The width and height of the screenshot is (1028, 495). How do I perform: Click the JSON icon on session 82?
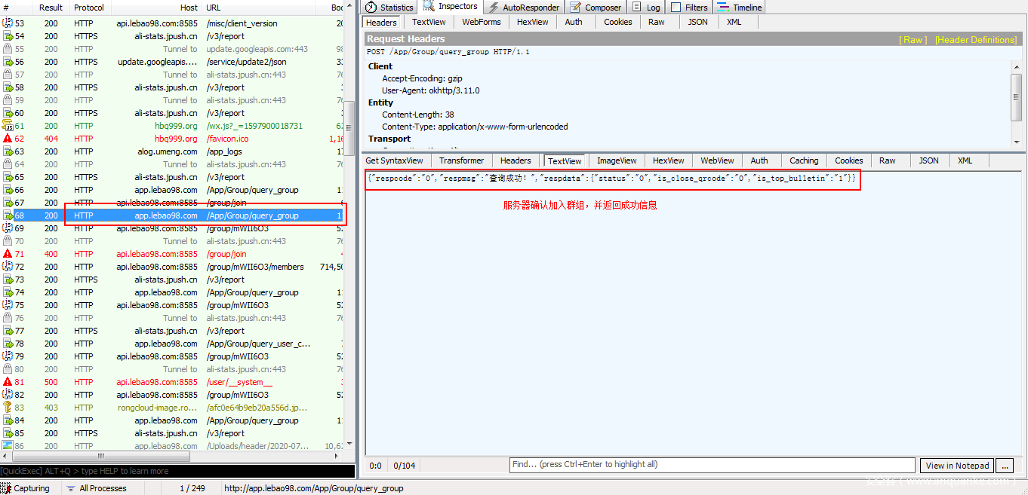(x=8, y=395)
